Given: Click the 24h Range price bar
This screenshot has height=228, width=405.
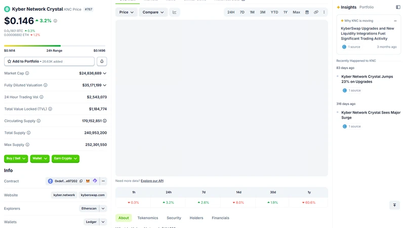Looking at the screenshot, I should (55, 46).
